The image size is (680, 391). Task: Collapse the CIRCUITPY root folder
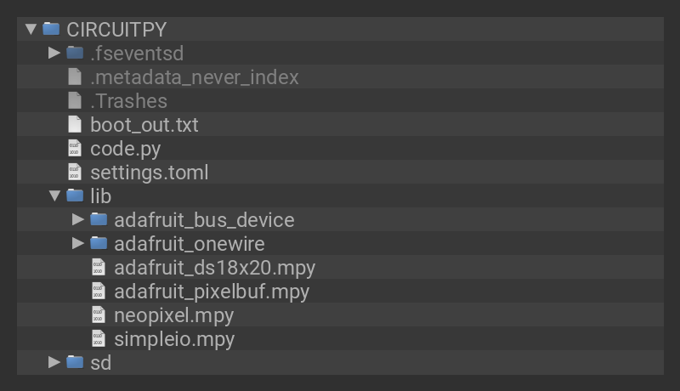31,29
